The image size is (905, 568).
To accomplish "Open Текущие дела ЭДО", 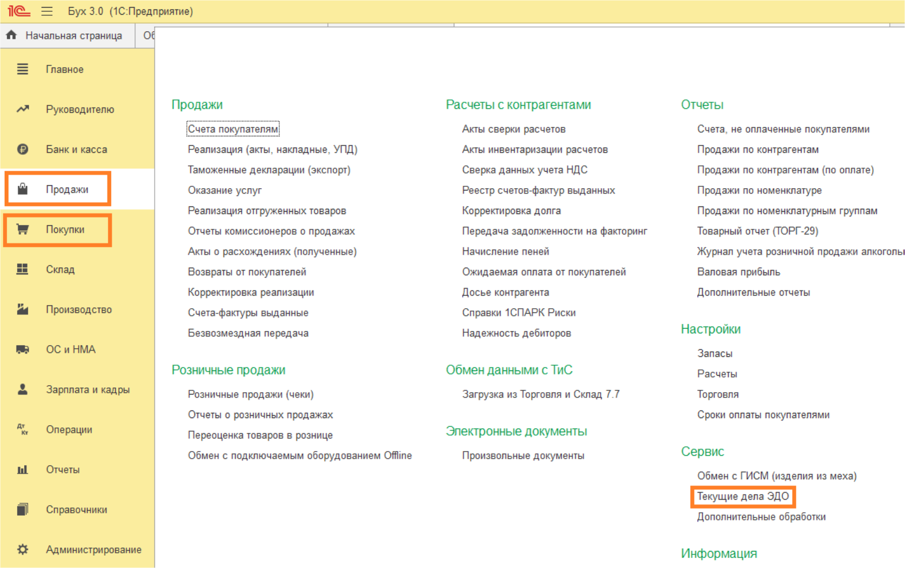I will coord(743,496).
